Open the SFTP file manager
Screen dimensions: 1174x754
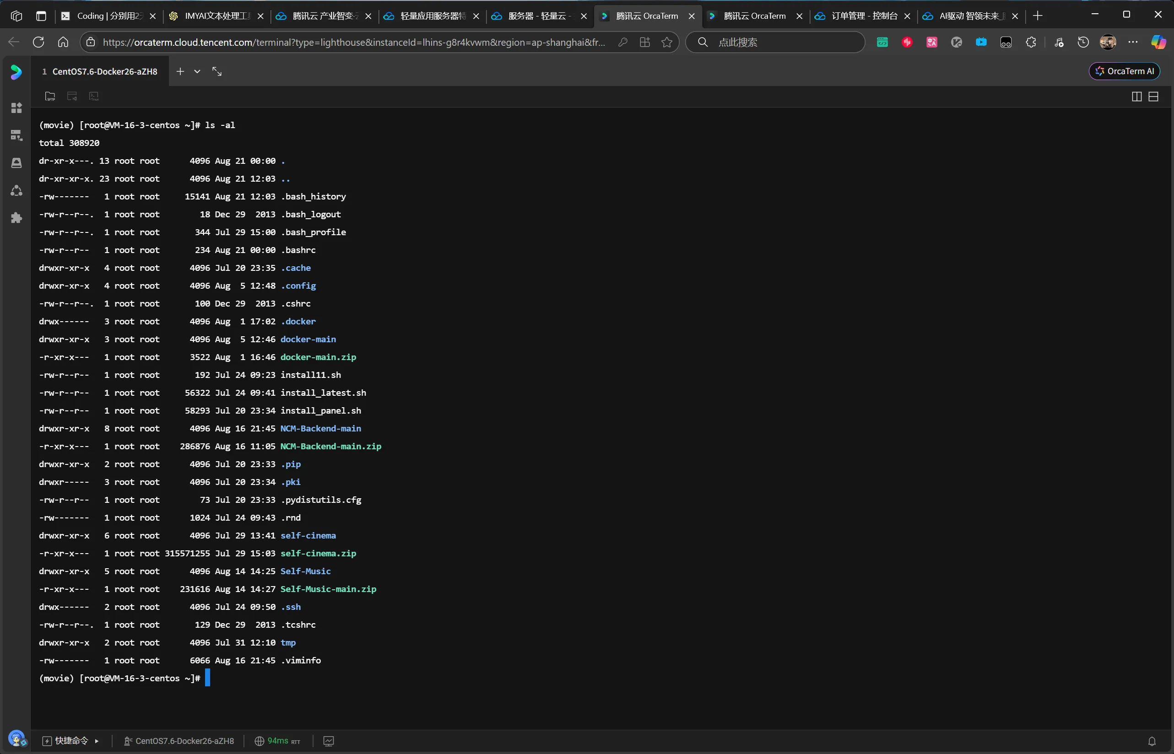(x=50, y=97)
